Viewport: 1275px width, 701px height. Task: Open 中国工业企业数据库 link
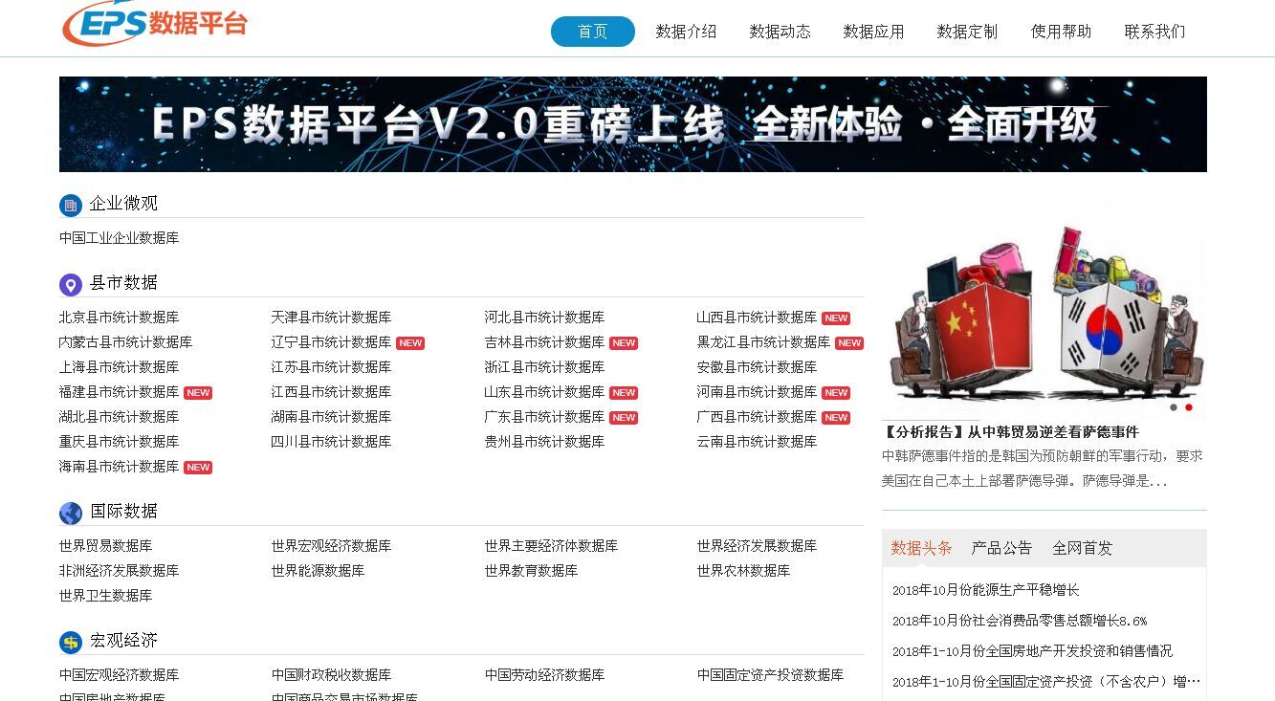(x=119, y=238)
